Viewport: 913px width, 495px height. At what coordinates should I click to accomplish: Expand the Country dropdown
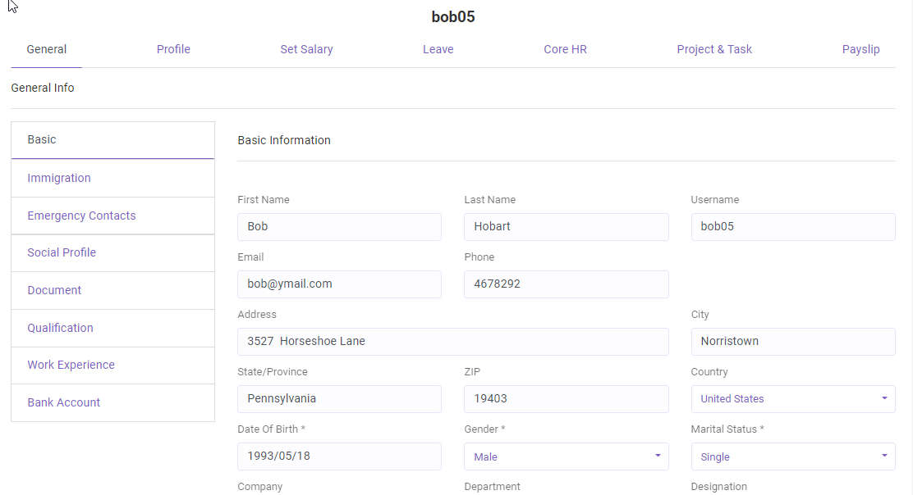[x=793, y=399]
